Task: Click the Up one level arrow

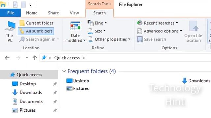Action: [x=35, y=58]
